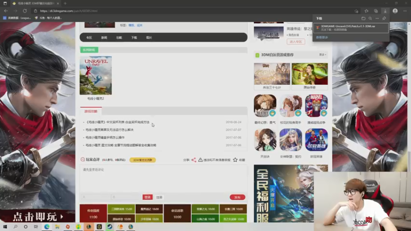The height and width of the screenshot is (231, 411).
Task: Open 攻略 tab in dark navigation bar
Action: 119,37
